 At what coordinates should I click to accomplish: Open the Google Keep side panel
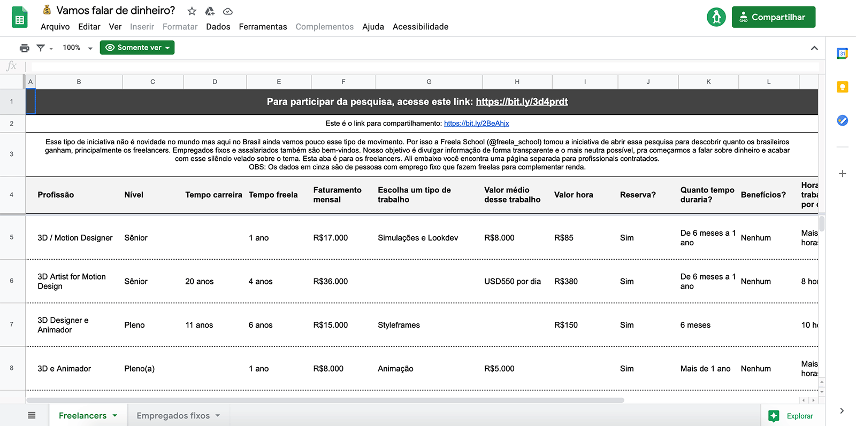click(842, 87)
